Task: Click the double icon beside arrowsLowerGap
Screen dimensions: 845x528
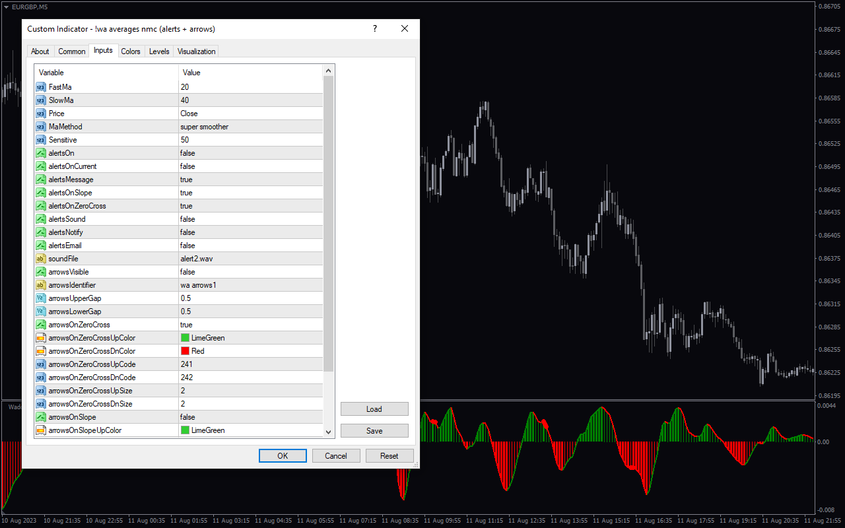Action: tap(40, 312)
